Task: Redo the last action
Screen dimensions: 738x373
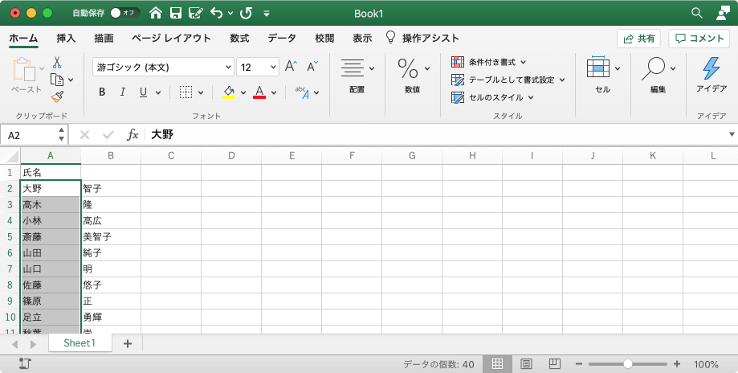Action: 247,13
